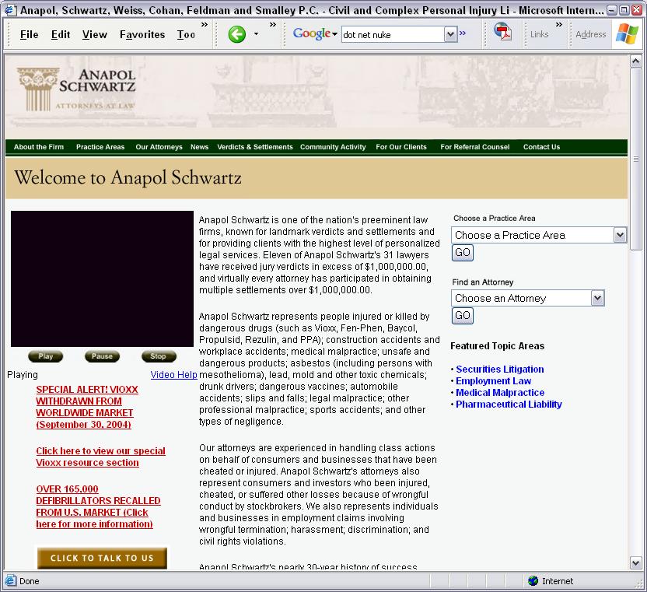Click the Pause video button

click(x=102, y=356)
